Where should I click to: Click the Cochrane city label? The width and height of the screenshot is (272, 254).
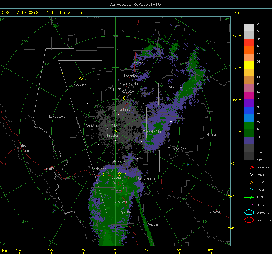pyautogui.click(x=99, y=169)
